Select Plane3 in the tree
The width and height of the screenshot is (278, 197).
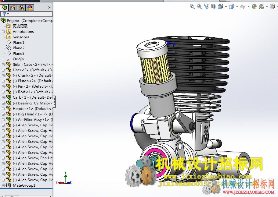click(x=16, y=53)
